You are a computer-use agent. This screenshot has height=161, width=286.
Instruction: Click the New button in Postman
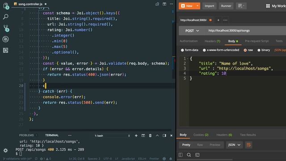(187, 6)
